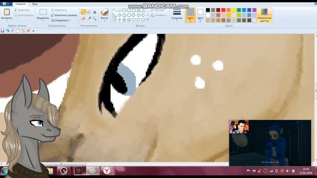Redo with the quick access toolbar arrow
This screenshot has width=317, height=178.
point(12,31)
